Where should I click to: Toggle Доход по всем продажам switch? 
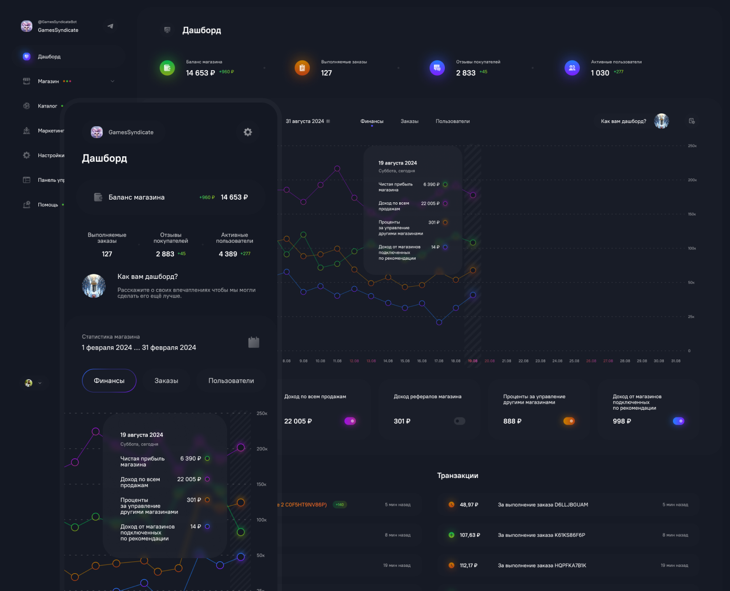coord(350,421)
